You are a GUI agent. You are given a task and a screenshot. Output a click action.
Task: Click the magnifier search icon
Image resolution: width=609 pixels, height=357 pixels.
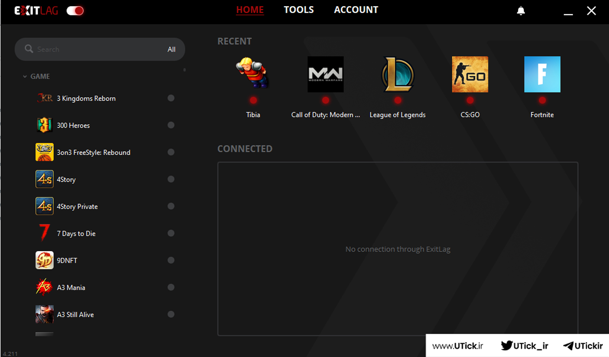tap(29, 49)
